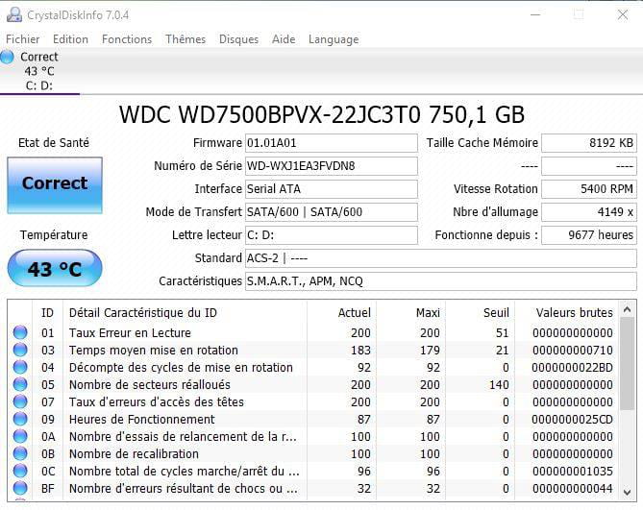Screen dimensions: 643x510
Task: Click status orb for row 0C cycles marche/arrêt
Action: pyautogui.click(x=20, y=471)
